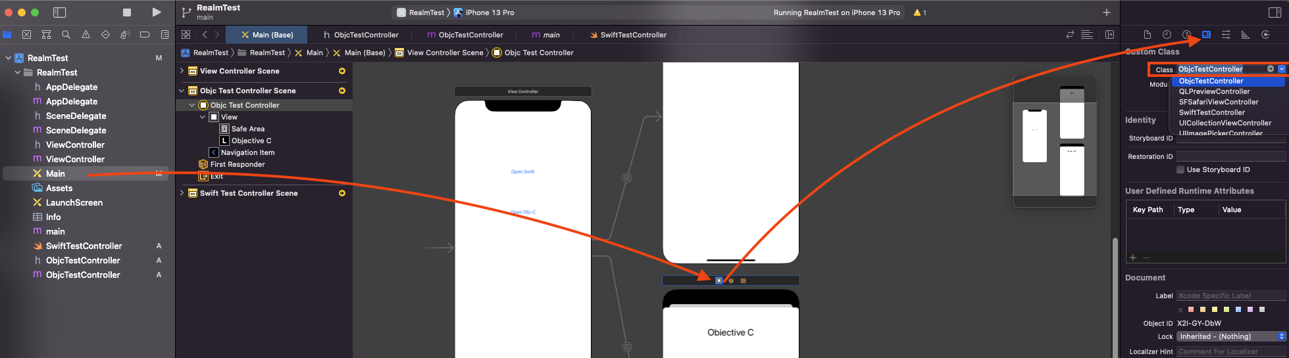Choose SwiftTestController from class list
Image resolution: width=1289 pixels, height=358 pixels.
(1211, 112)
